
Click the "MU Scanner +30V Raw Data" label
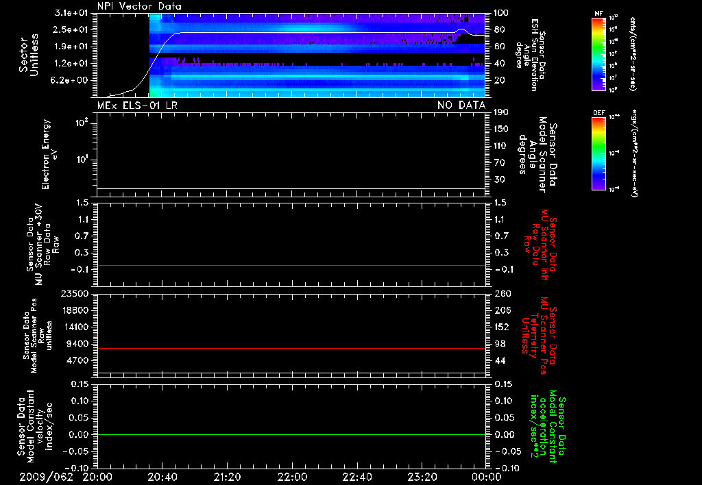coord(43,245)
